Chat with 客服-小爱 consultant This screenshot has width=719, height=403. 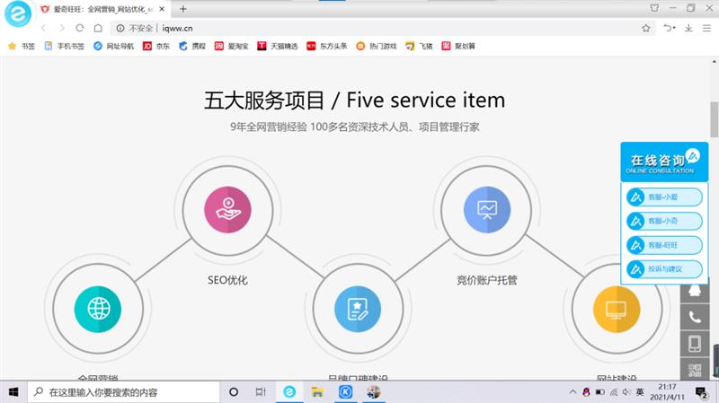point(663,196)
